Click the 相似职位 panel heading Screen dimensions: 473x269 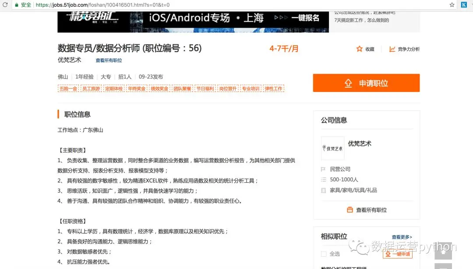334,237
